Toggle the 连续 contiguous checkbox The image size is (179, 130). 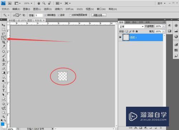coord(59,15)
